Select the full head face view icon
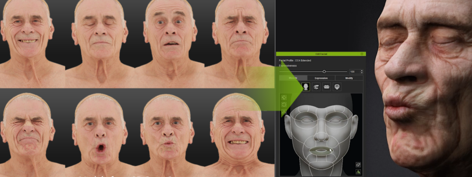Viewport: 472px width, 177px height. (x=305, y=87)
